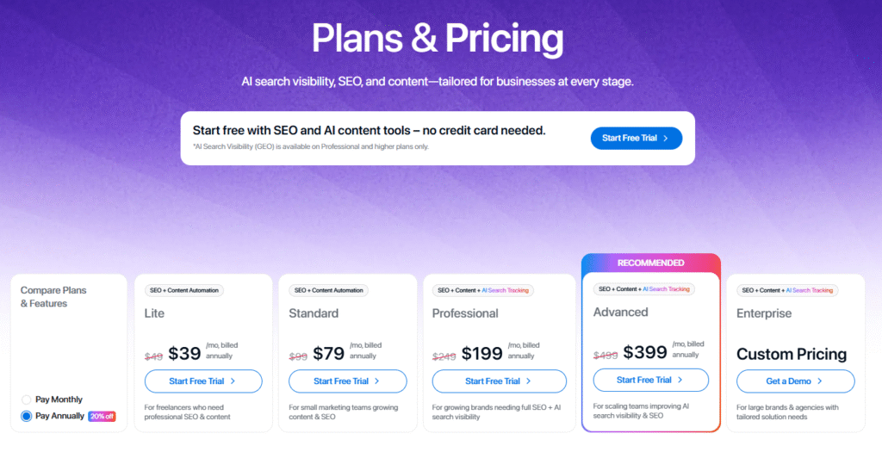
Task: Click the 20% off badge
Action: [102, 417]
